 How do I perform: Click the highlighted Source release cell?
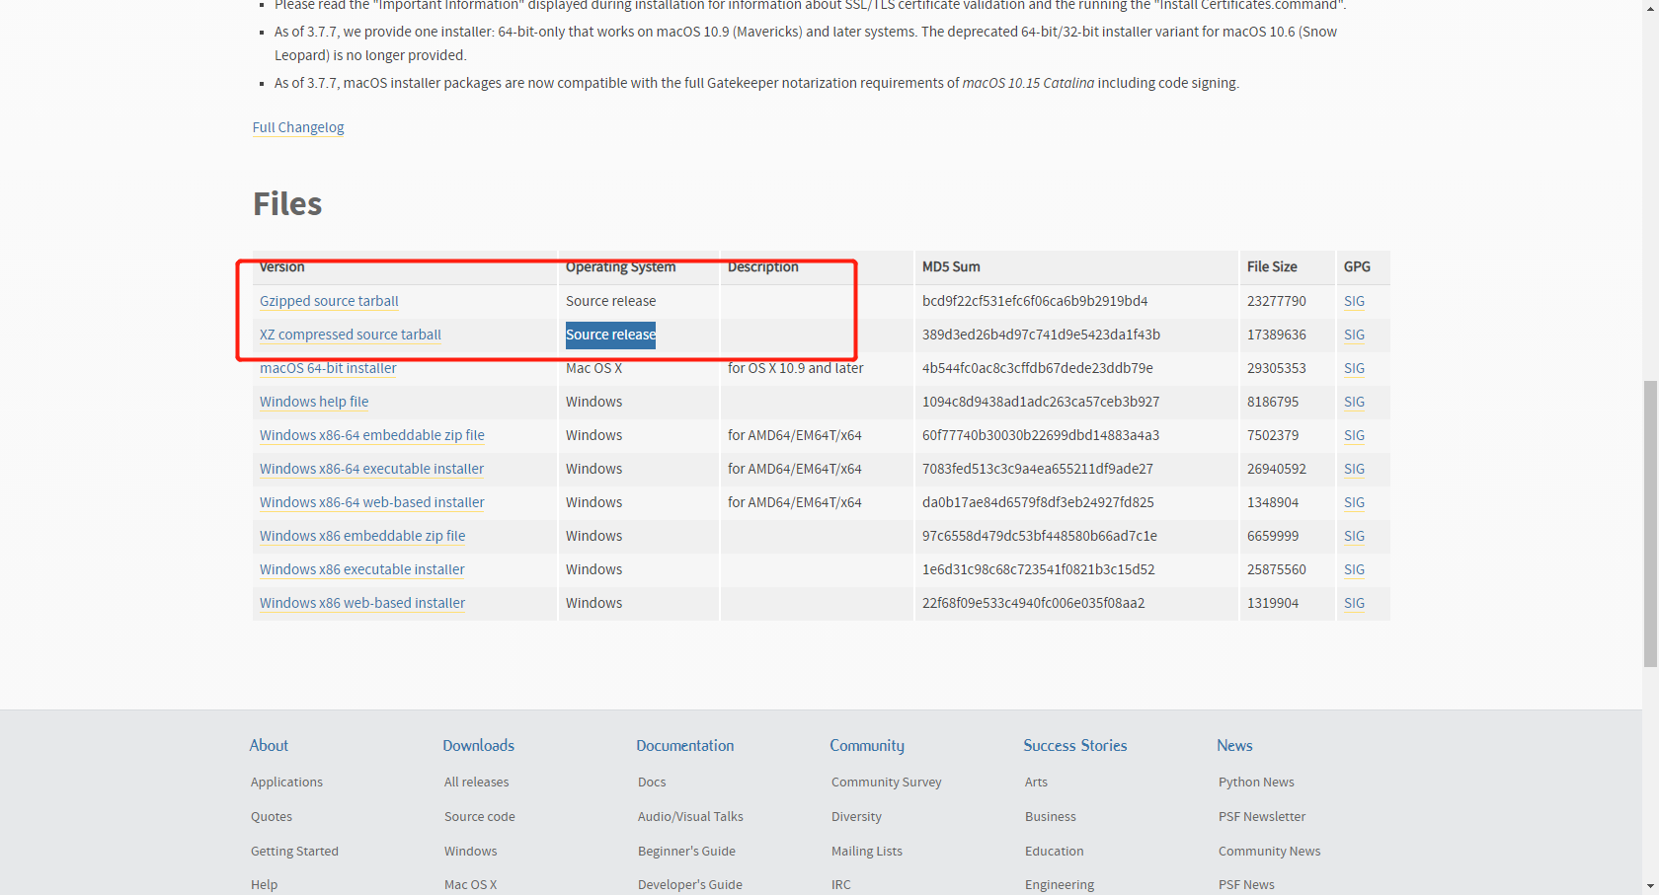pos(610,335)
